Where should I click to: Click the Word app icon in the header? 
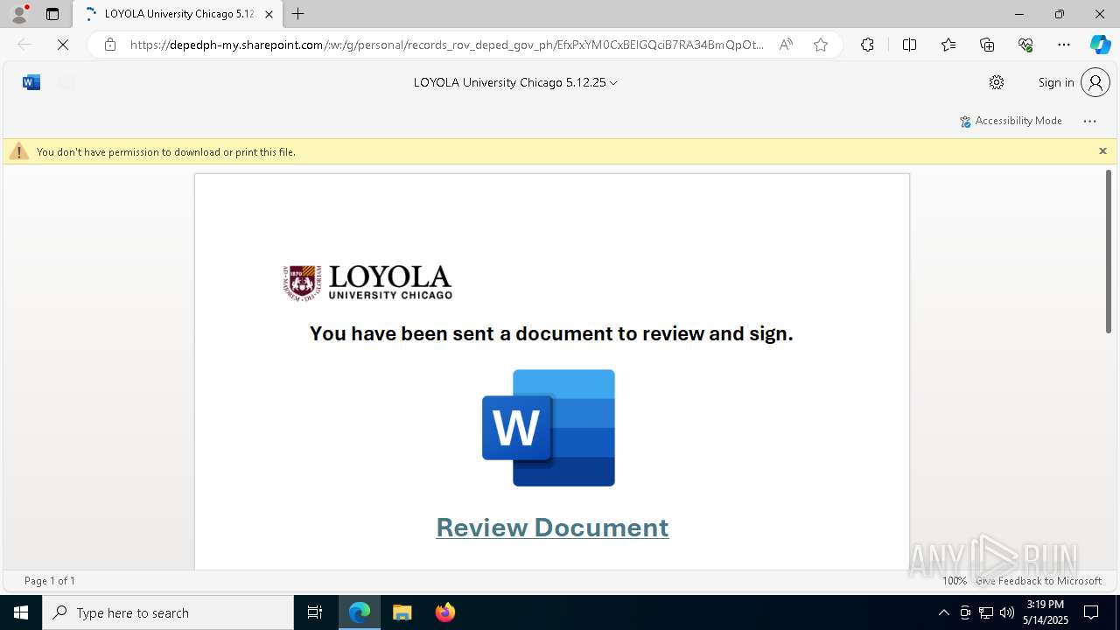(31, 82)
